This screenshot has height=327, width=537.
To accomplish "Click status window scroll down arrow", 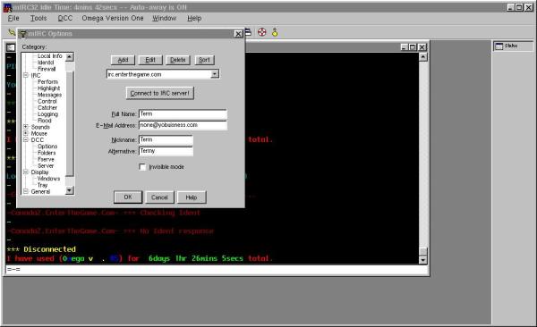I will tap(423, 260).
